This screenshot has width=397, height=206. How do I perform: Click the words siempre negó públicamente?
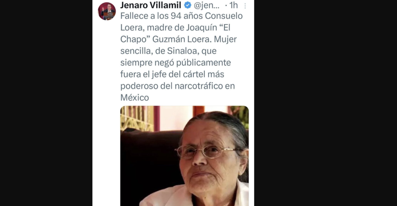(176, 62)
